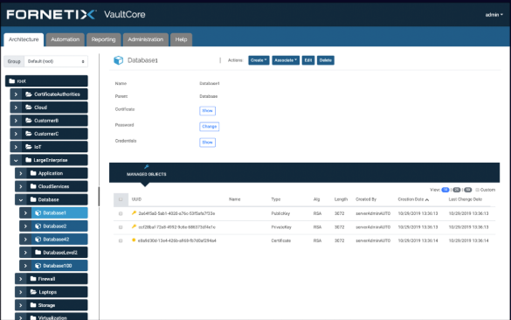Open the Help tab

(181, 39)
